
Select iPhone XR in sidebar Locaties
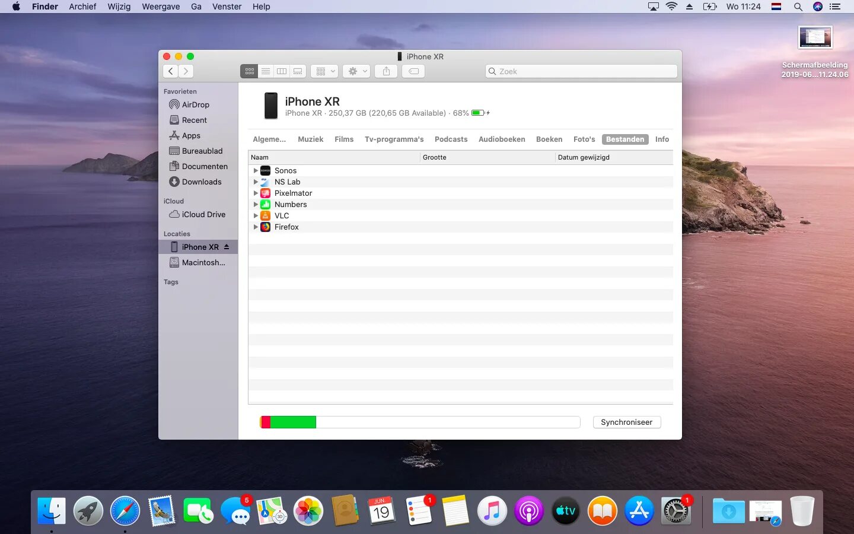[198, 247]
